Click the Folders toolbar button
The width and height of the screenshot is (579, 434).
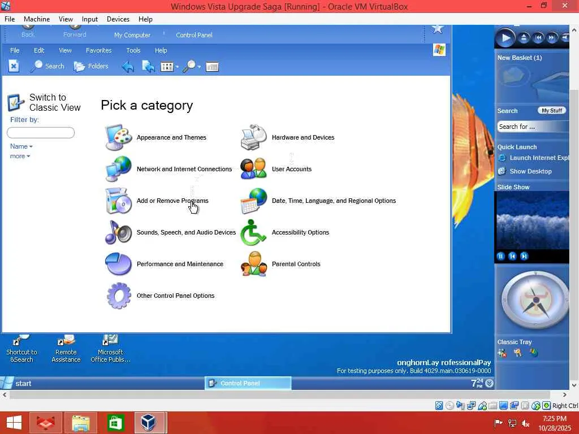tap(91, 67)
